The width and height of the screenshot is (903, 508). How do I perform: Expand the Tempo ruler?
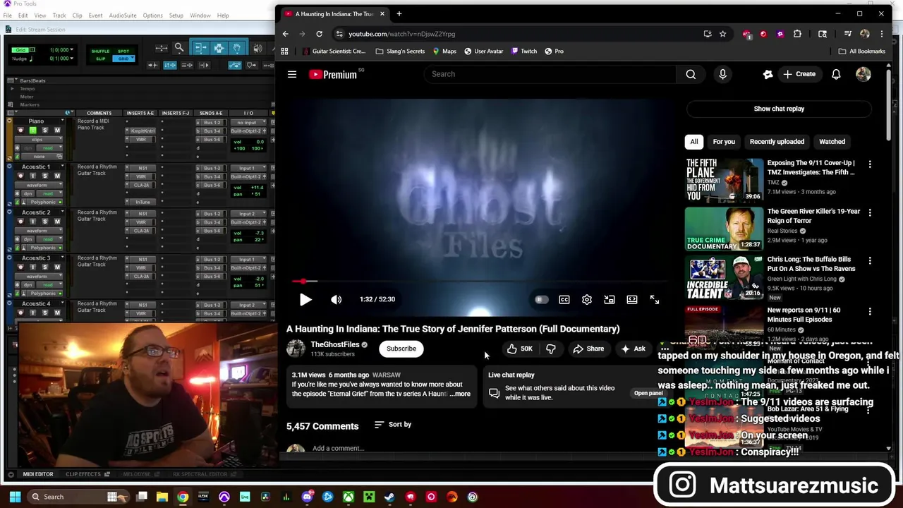click(12, 89)
